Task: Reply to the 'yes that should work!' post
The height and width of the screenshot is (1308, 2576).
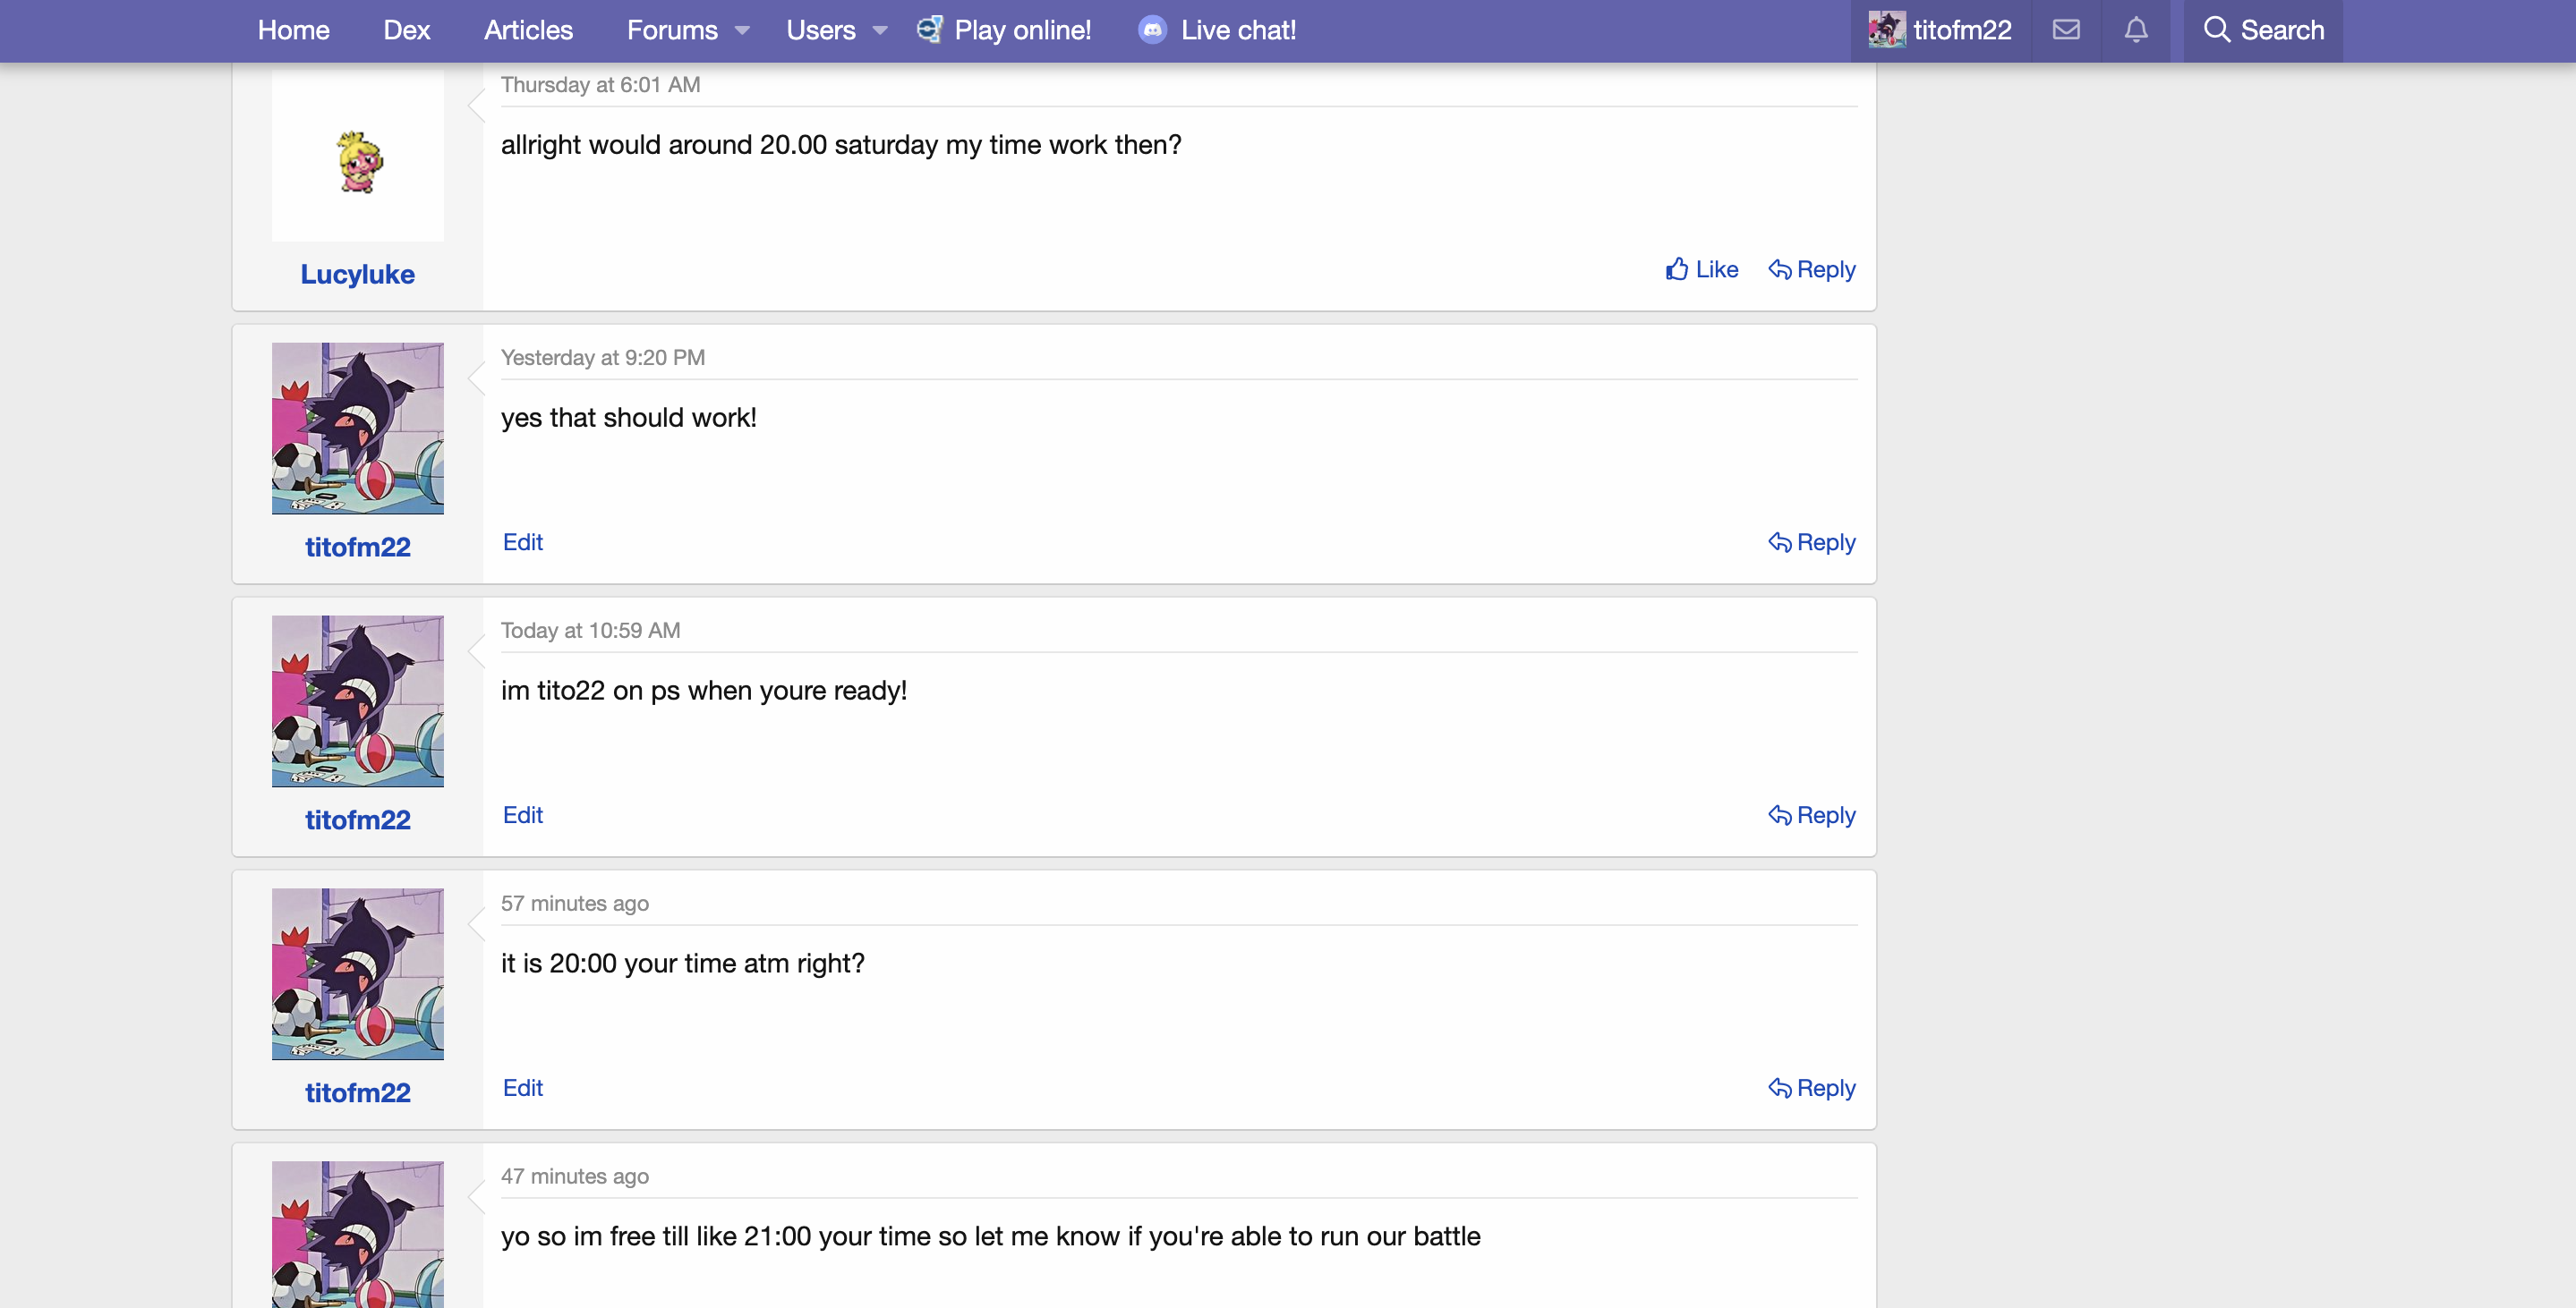Action: [1812, 542]
